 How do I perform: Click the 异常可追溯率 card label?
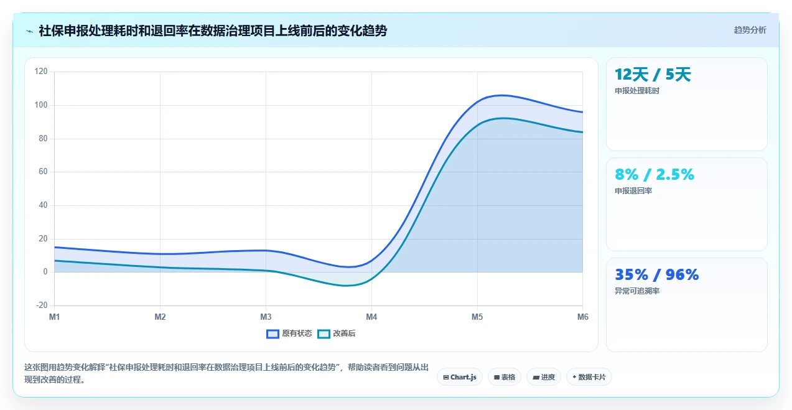(637, 291)
